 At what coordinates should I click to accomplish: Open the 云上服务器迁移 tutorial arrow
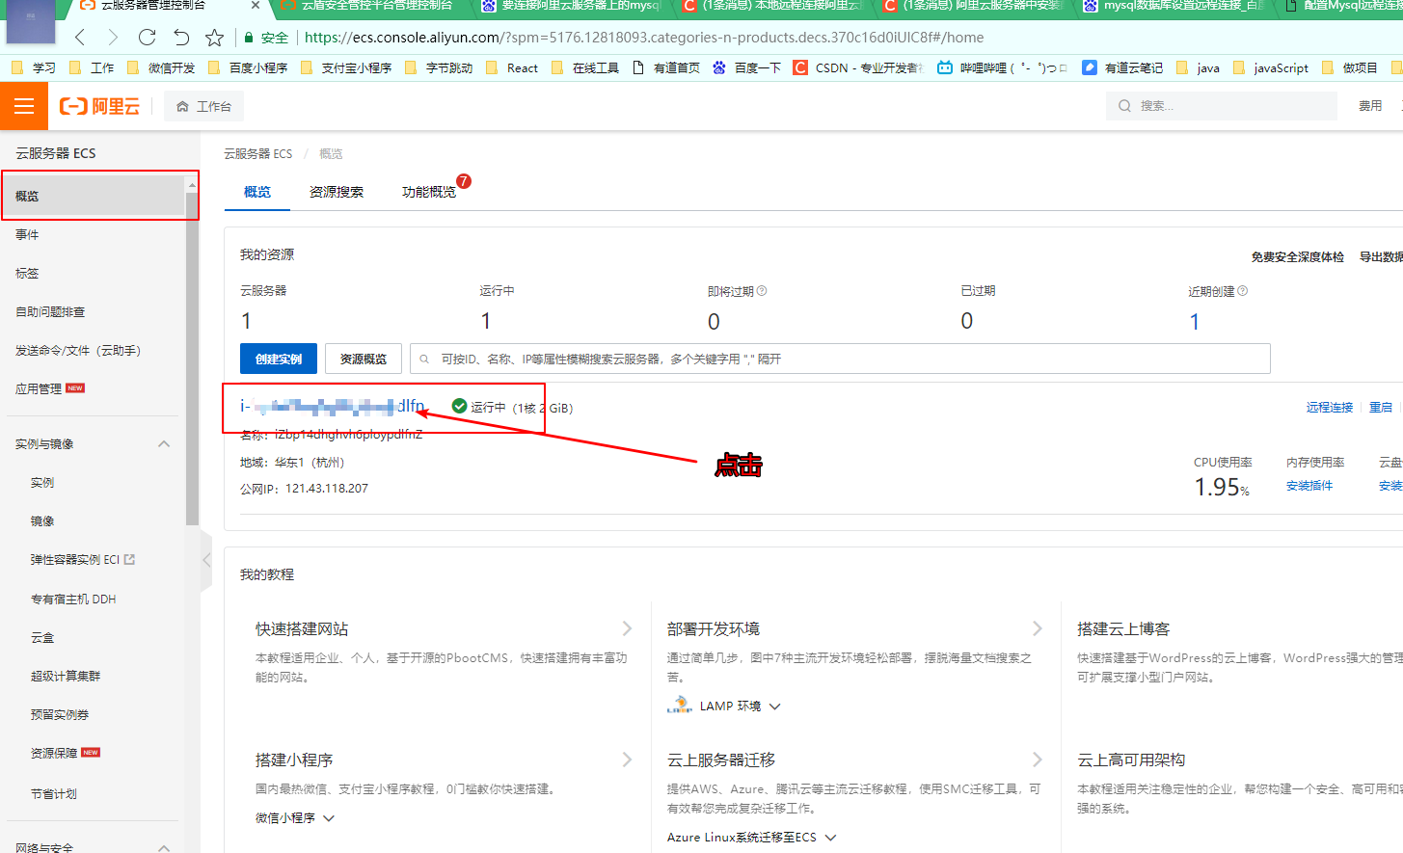(x=1038, y=760)
